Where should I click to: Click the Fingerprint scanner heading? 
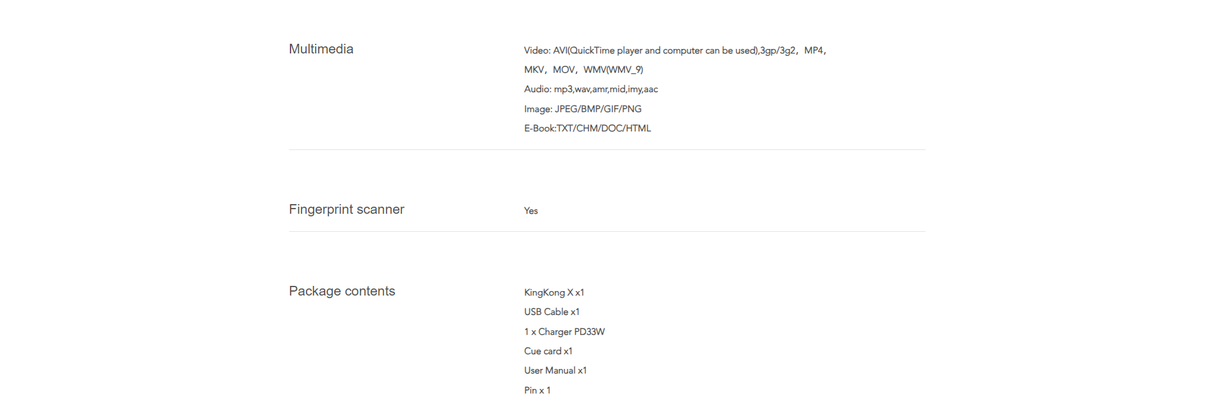point(347,209)
